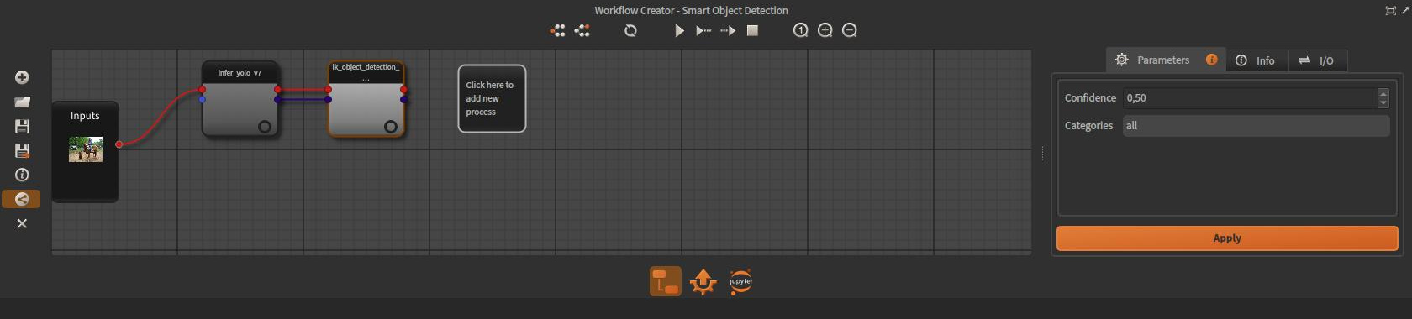The image size is (1412, 319).
Task: Click the Inputs node image thumbnail
Action: [86, 149]
